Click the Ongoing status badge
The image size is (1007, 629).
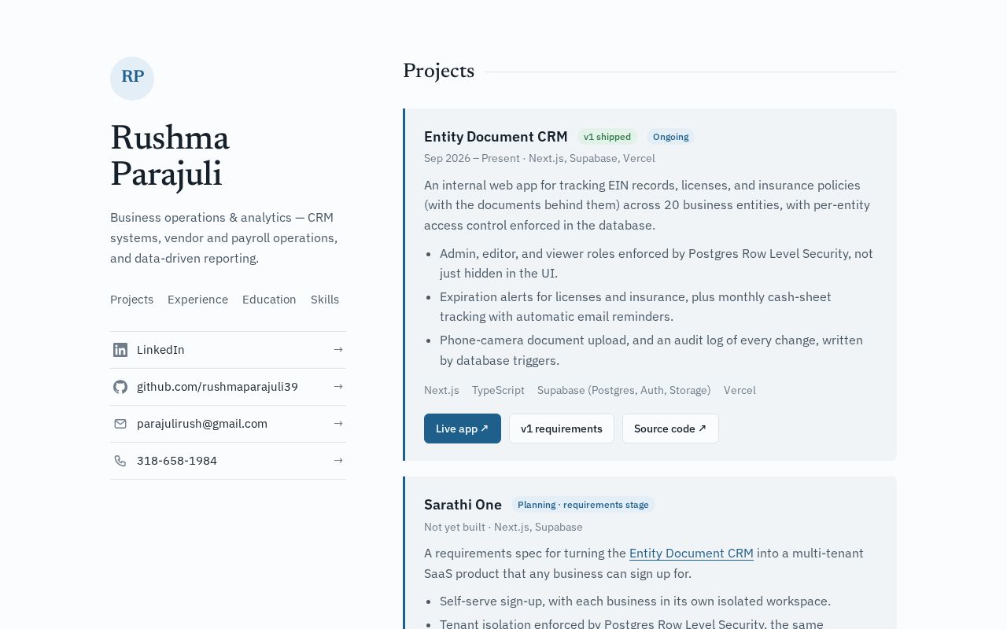[670, 137]
